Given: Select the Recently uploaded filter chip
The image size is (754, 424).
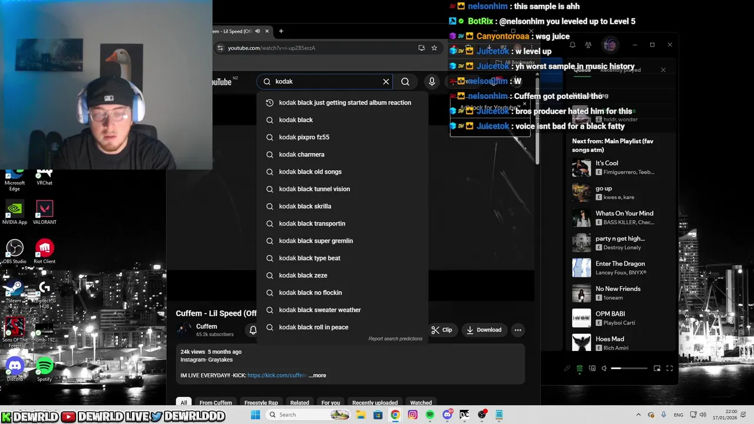Looking at the screenshot, I should [375, 403].
